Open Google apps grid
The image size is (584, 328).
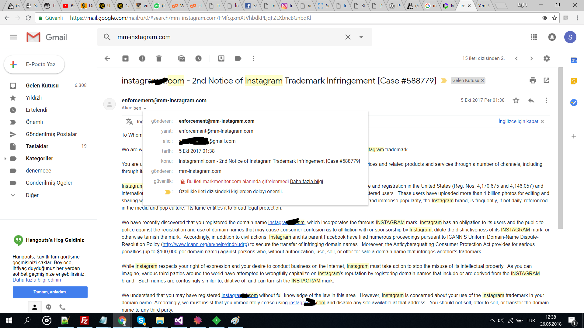click(x=534, y=37)
